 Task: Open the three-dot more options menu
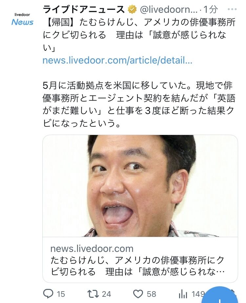click(x=232, y=9)
